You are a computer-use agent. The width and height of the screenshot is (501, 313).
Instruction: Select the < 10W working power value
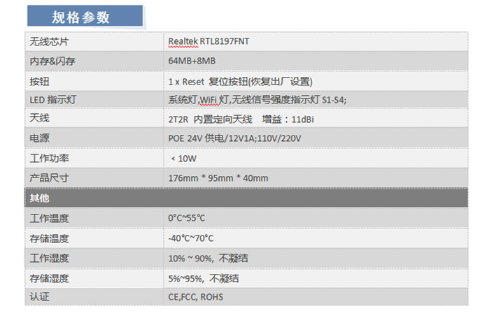(184, 159)
